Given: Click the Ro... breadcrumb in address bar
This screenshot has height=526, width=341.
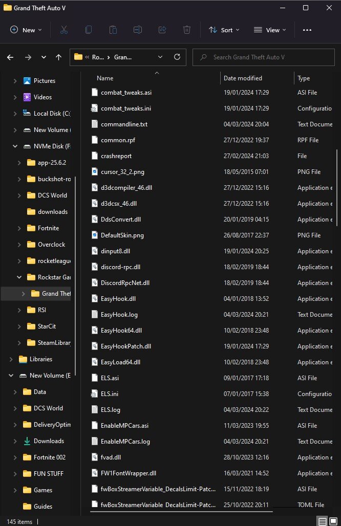Looking at the screenshot, I should click(98, 57).
